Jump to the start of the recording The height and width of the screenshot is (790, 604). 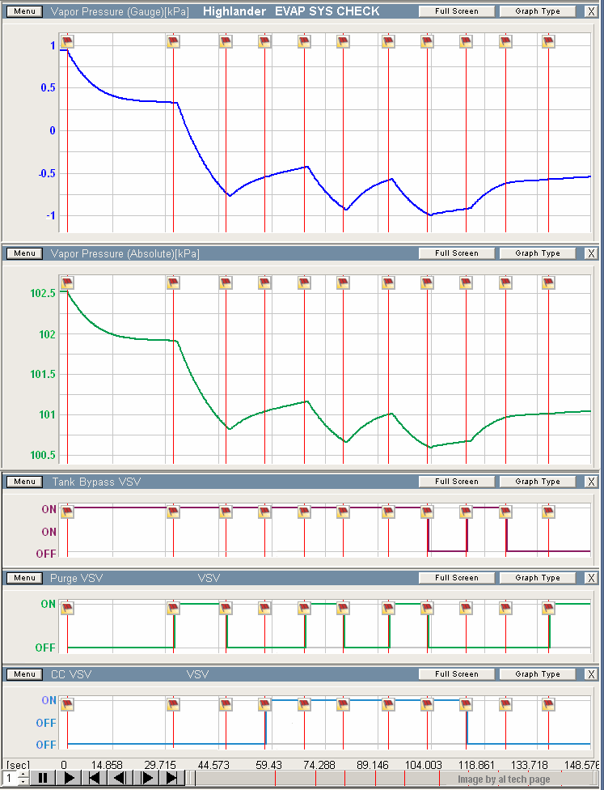[x=95, y=778]
